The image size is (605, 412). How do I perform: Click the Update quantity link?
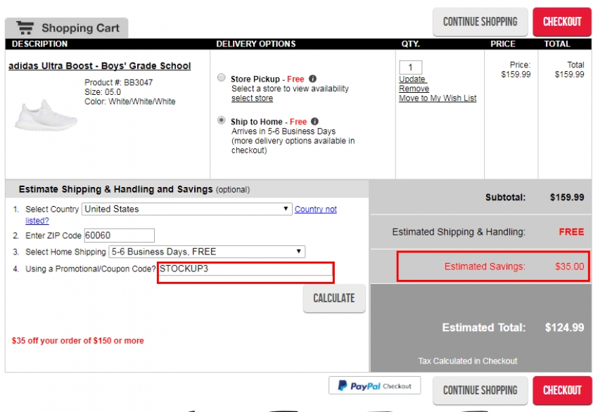click(x=412, y=79)
